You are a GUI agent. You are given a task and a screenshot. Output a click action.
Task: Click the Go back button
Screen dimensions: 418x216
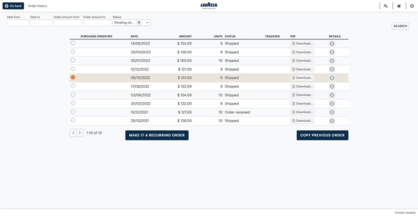[x=13, y=6]
